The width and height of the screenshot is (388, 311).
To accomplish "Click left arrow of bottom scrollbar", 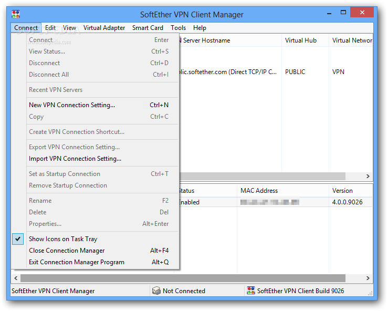I will (x=16, y=278).
